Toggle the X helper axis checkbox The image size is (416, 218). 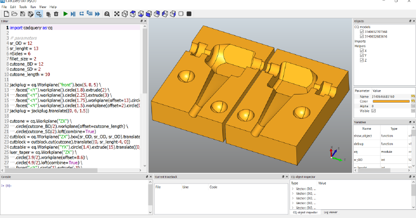coord(361,50)
